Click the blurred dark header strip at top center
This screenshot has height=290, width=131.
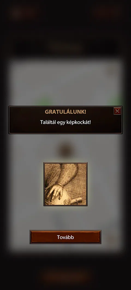65,47
